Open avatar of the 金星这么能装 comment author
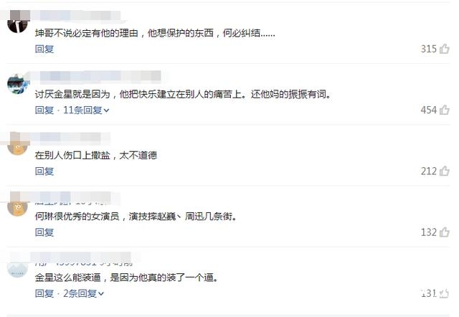Screen dimensions: 459x317 coord(17,268)
